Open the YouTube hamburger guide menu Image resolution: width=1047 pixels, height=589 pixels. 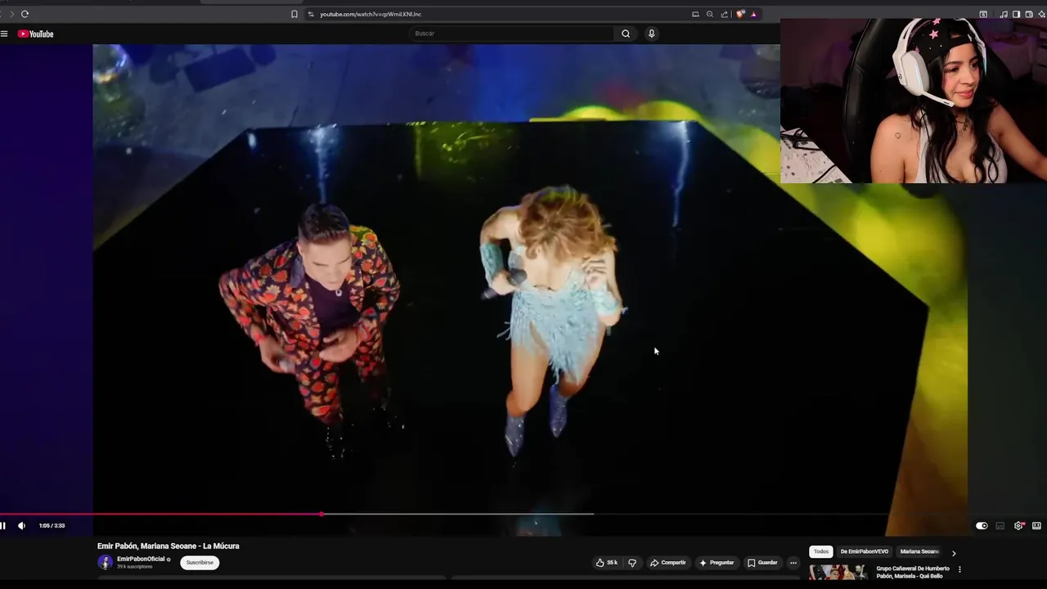(4, 34)
